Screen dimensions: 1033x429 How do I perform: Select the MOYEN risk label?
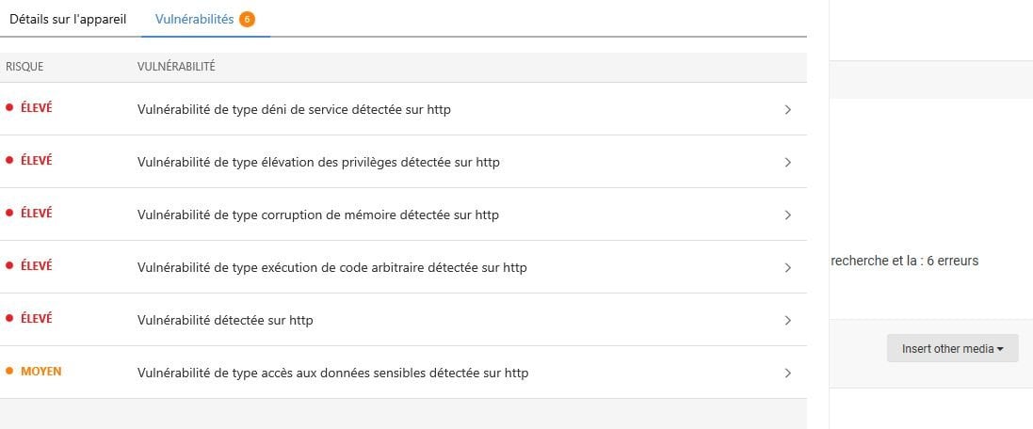point(40,371)
